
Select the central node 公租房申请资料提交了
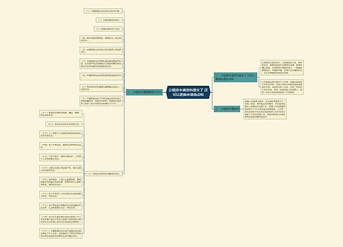point(189,92)
